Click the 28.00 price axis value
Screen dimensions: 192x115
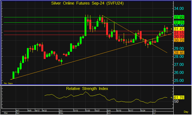coord(179,57)
